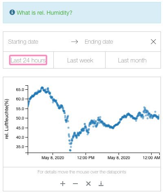Select the Last week range

click(x=80, y=60)
